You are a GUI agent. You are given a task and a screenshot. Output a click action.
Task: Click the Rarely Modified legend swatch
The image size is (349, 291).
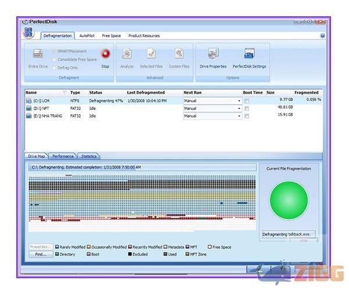point(57,247)
